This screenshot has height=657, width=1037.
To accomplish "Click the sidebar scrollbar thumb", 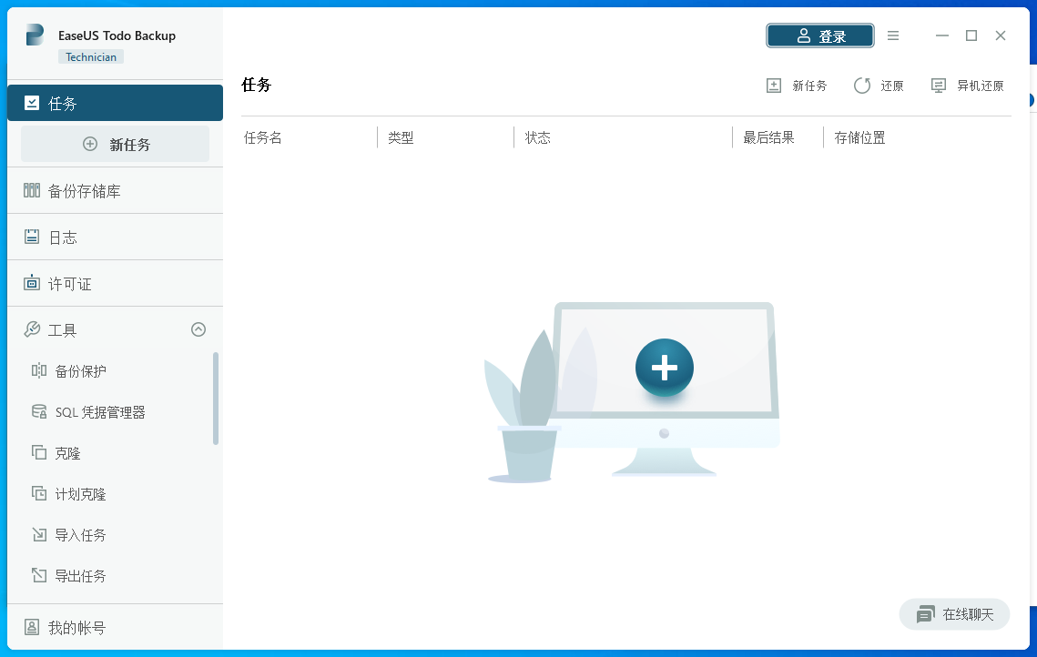I will click(216, 399).
